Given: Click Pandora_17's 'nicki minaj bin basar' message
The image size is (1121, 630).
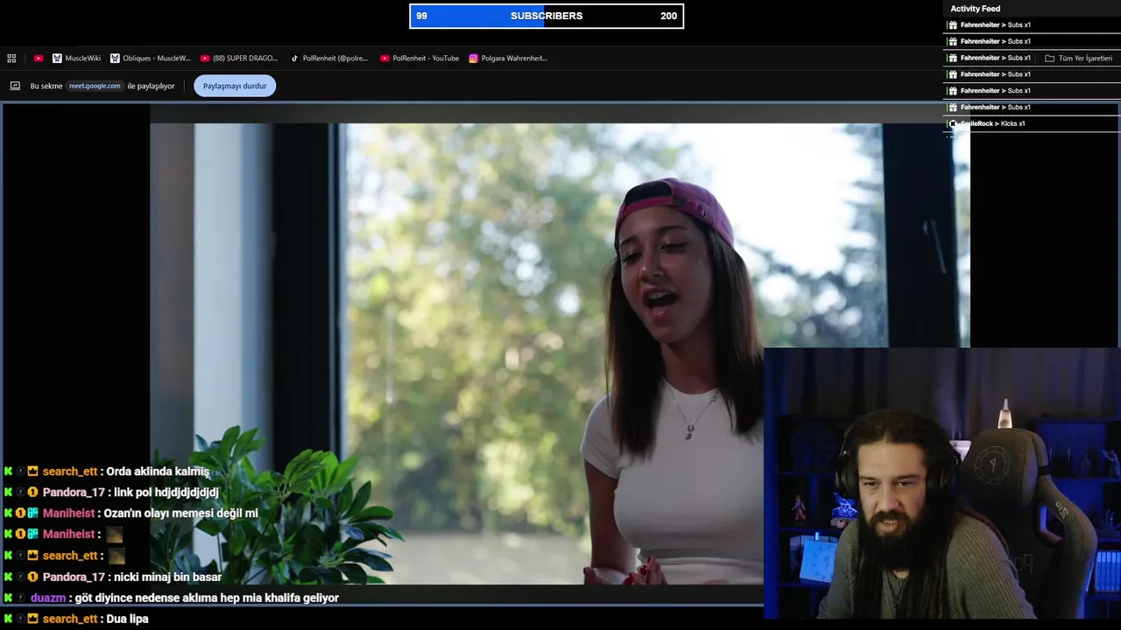Looking at the screenshot, I should tap(168, 577).
